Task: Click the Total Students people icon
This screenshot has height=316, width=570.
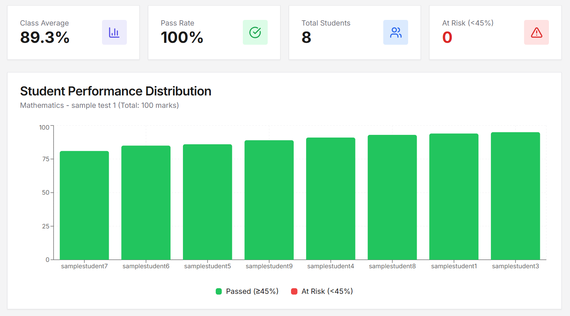Action: 396,32
